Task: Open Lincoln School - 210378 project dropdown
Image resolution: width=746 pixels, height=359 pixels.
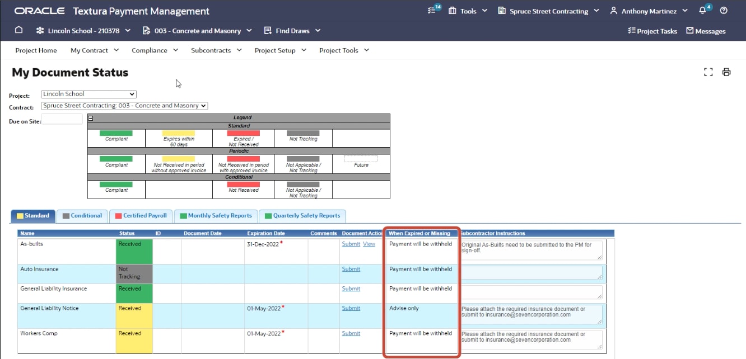Action: (x=83, y=31)
